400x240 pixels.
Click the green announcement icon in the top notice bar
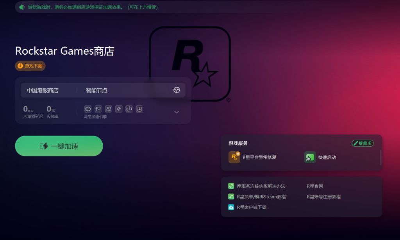point(22,7)
